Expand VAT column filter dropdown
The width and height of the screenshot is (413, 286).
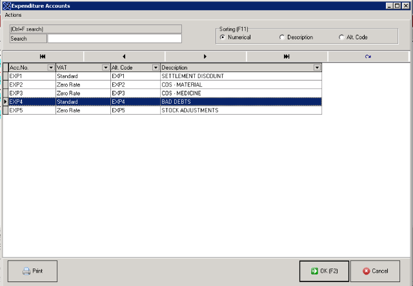coord(105,68)
